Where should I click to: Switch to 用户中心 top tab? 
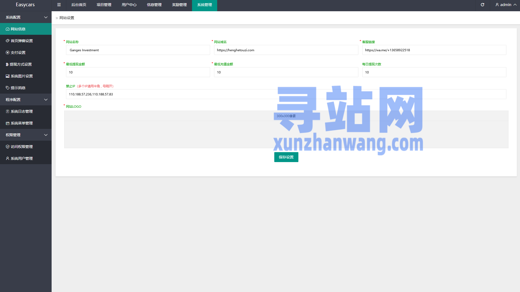click(129, 5)
